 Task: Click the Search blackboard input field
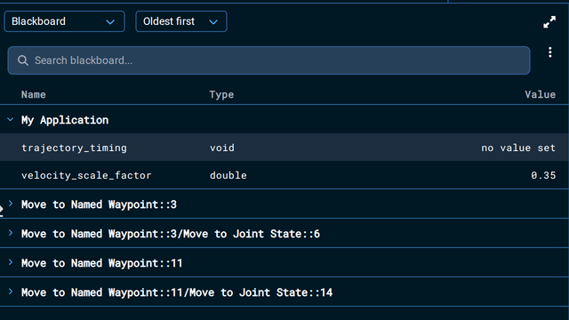coord(268,60)
